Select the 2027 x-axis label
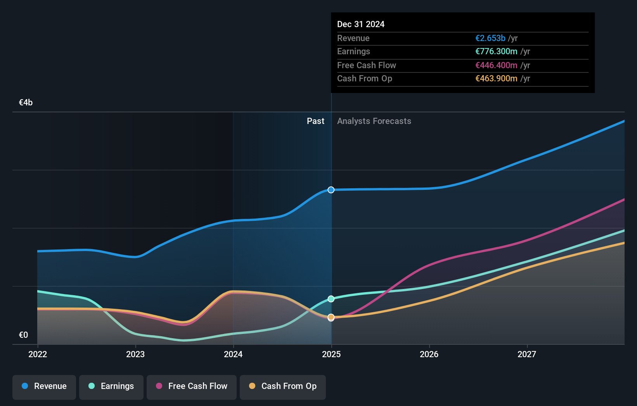637x406 pixels. pyautogui.click(x=527, y=354)
